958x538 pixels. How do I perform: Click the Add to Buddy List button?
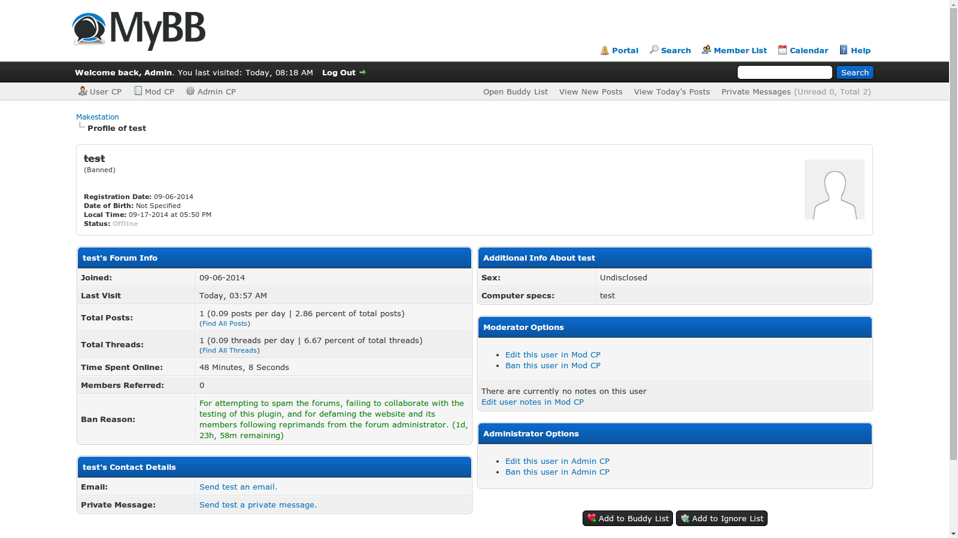627,518
